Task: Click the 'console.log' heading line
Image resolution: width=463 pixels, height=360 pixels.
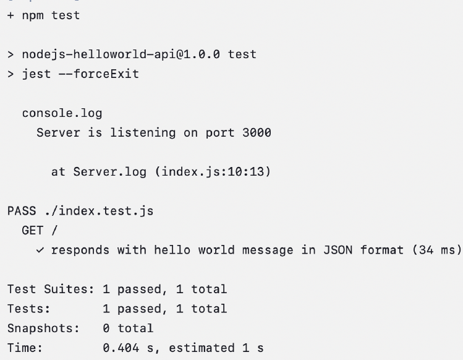Action: (x=62, y=113)
